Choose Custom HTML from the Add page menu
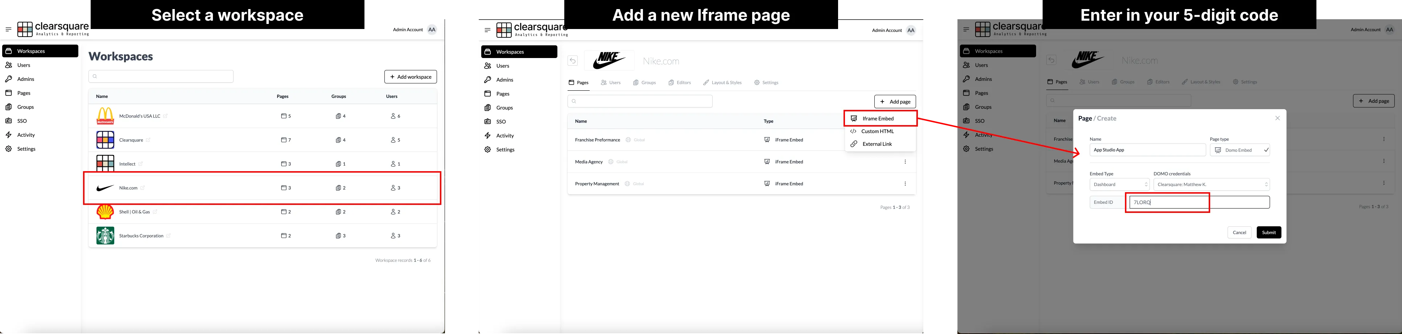 [880, 131]
